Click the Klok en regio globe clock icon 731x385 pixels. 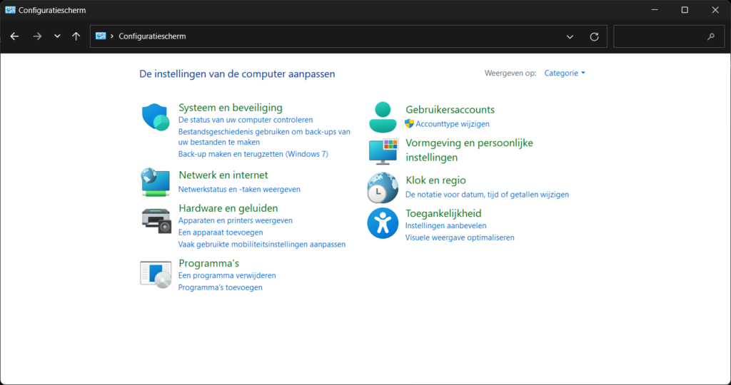point(383,188)
